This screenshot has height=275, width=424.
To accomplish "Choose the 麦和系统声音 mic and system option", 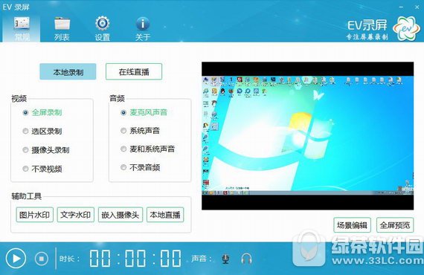I will click(147, 149).
